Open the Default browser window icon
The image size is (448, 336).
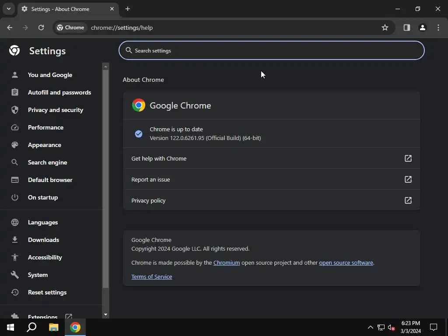(x=14, y=180)
